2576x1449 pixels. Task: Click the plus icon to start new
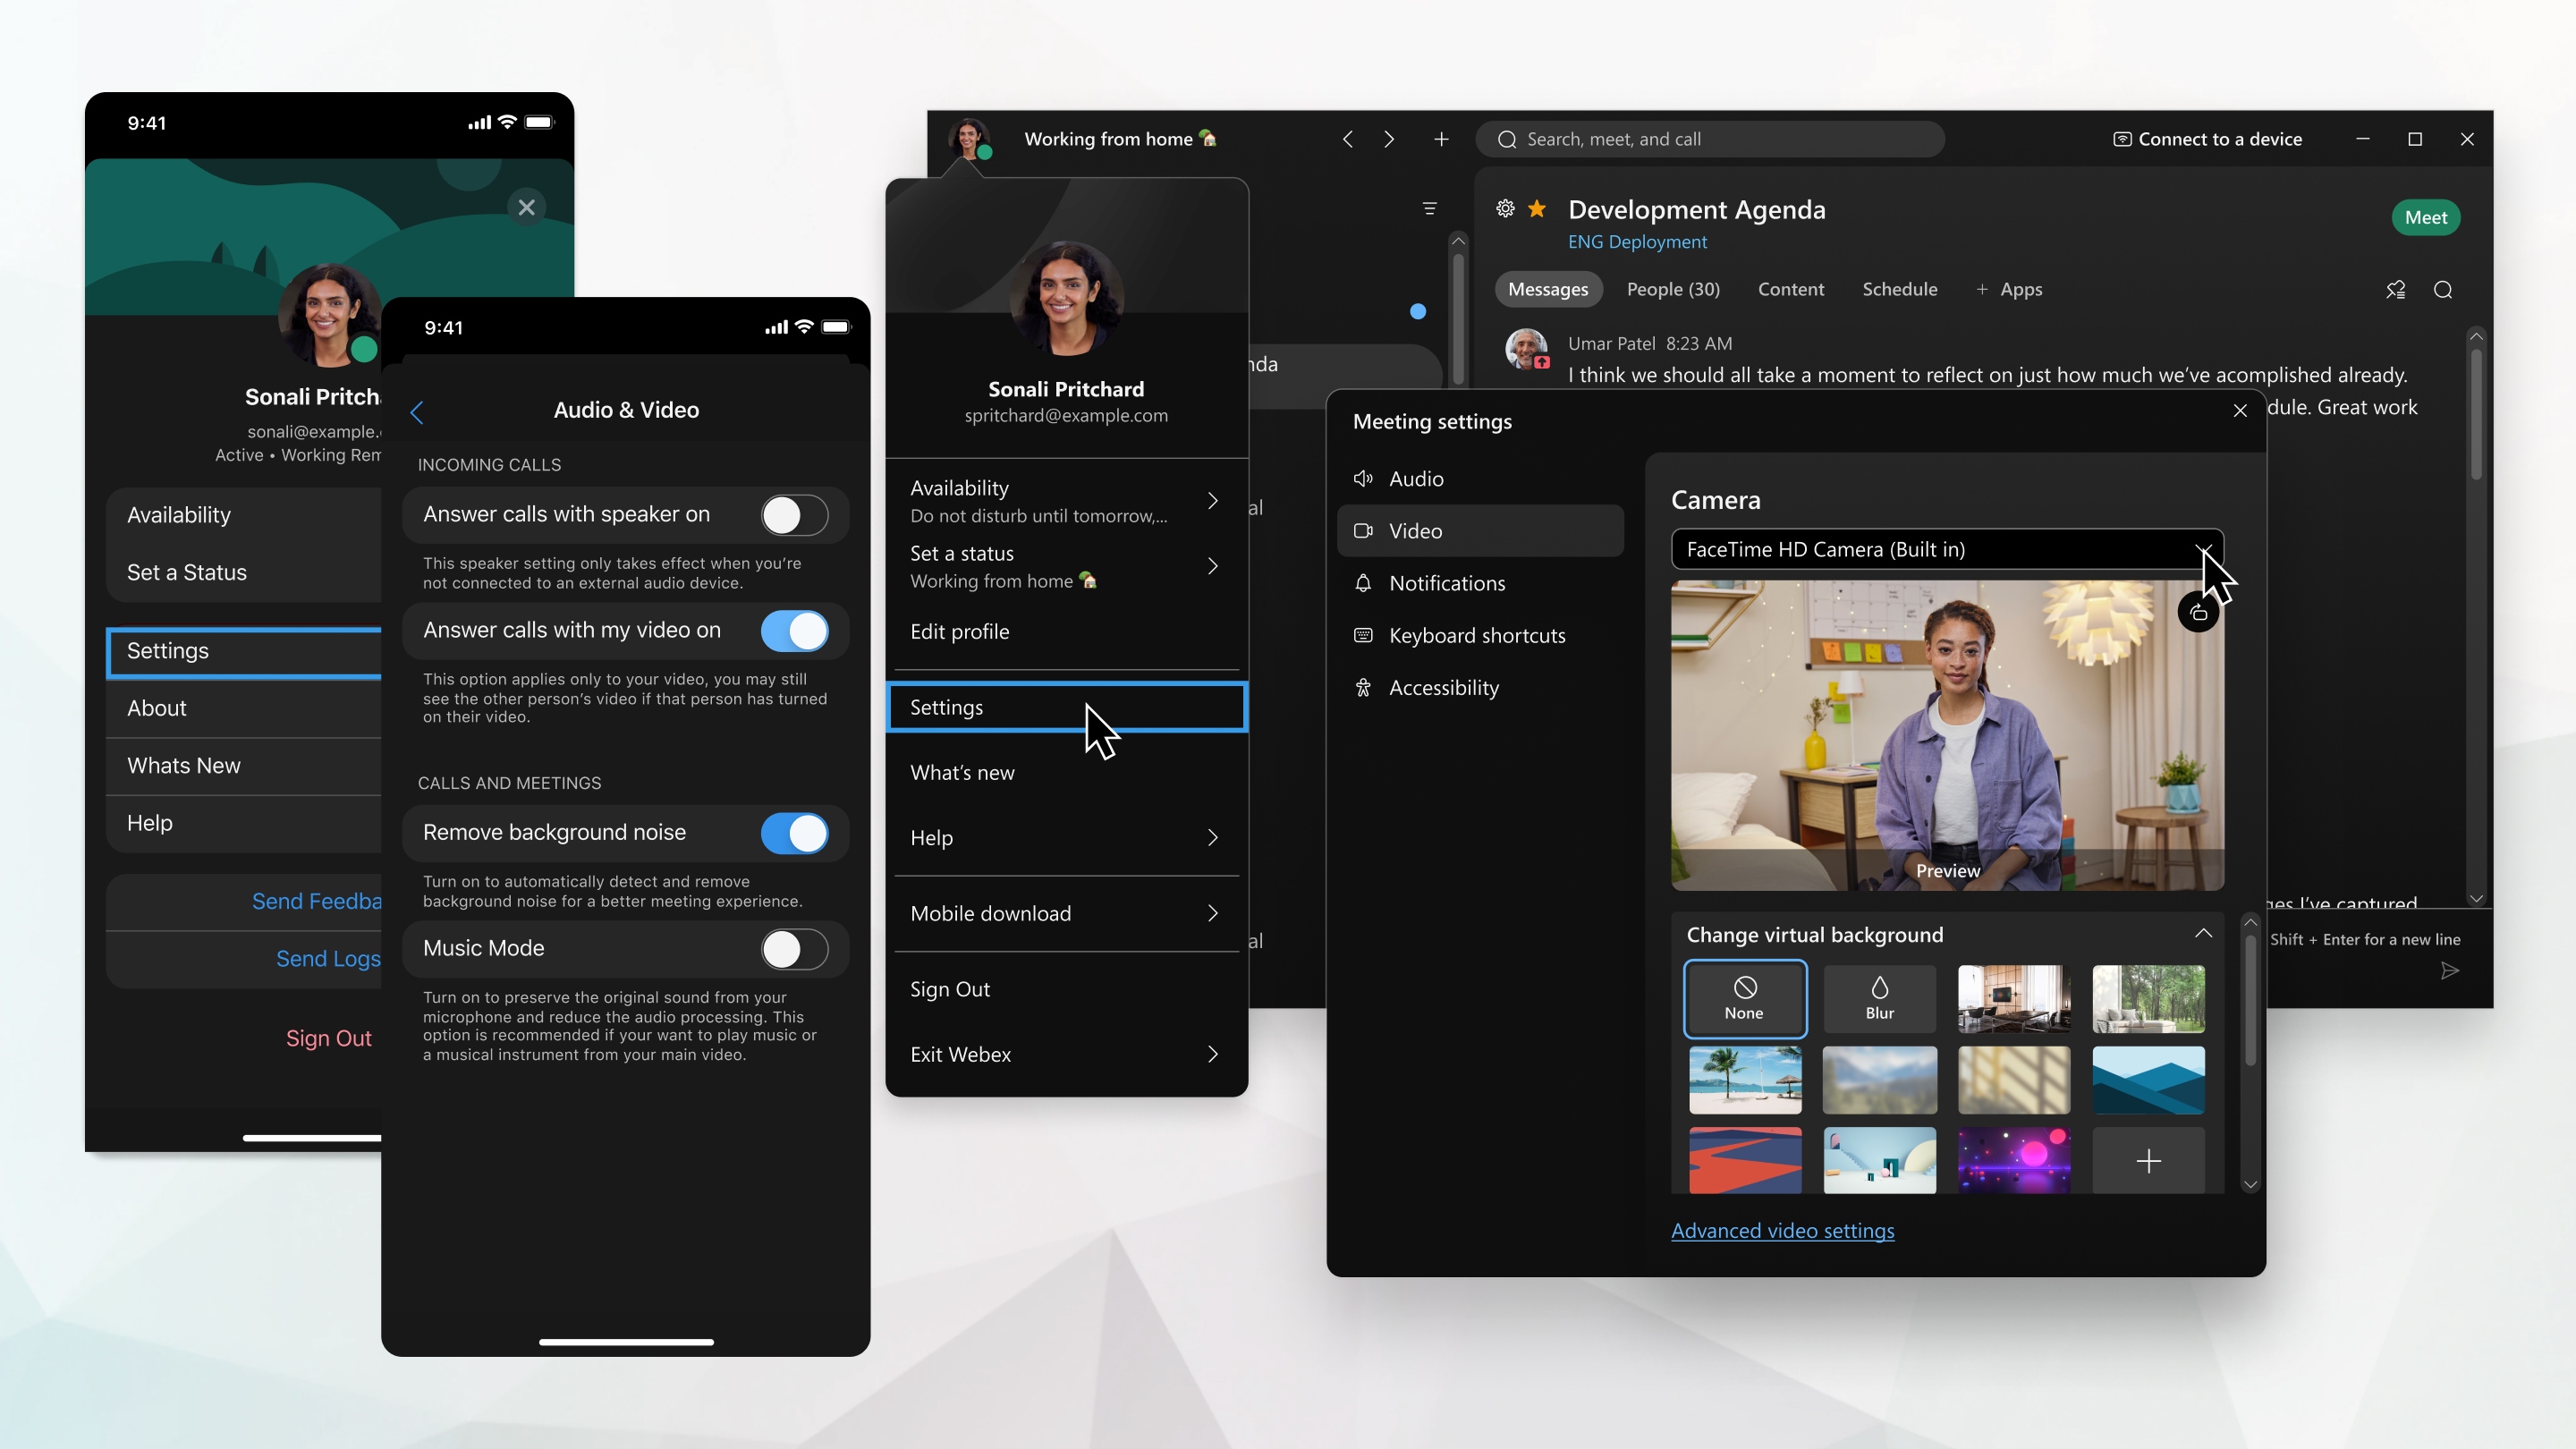click(1441, 139)
